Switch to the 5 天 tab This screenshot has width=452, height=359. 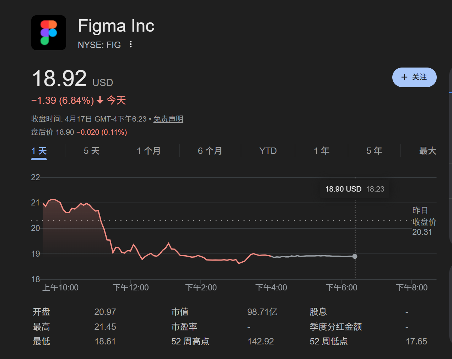click(x=91, y=151)
